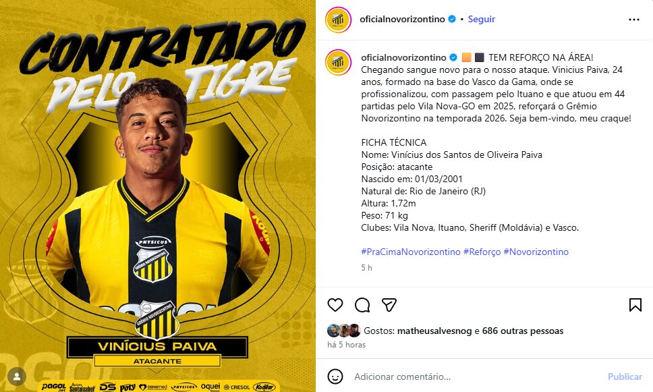View the 686 outras pessoas likes list
The width and height of the screenshot is (653, 392).
point(523,331)
